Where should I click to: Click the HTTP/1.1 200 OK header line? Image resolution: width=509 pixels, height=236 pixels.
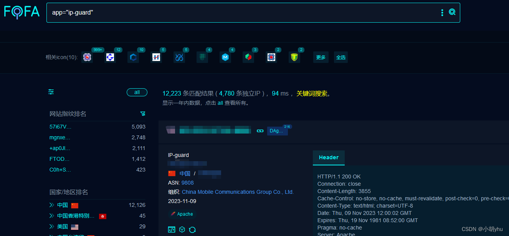(339, 177)
